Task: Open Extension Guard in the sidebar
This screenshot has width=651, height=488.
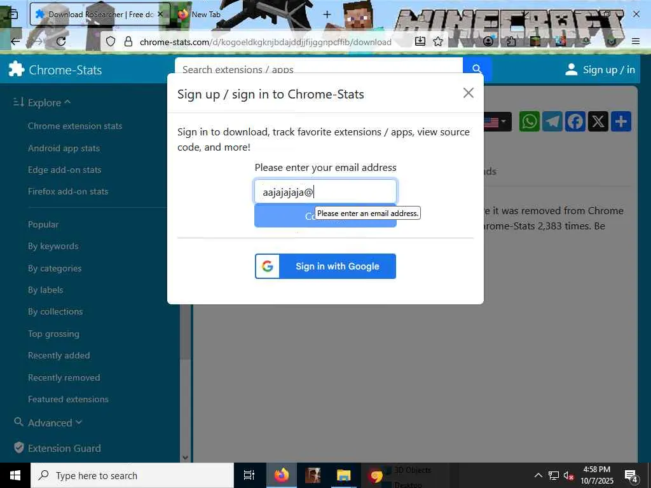Action: pos(57,448)
